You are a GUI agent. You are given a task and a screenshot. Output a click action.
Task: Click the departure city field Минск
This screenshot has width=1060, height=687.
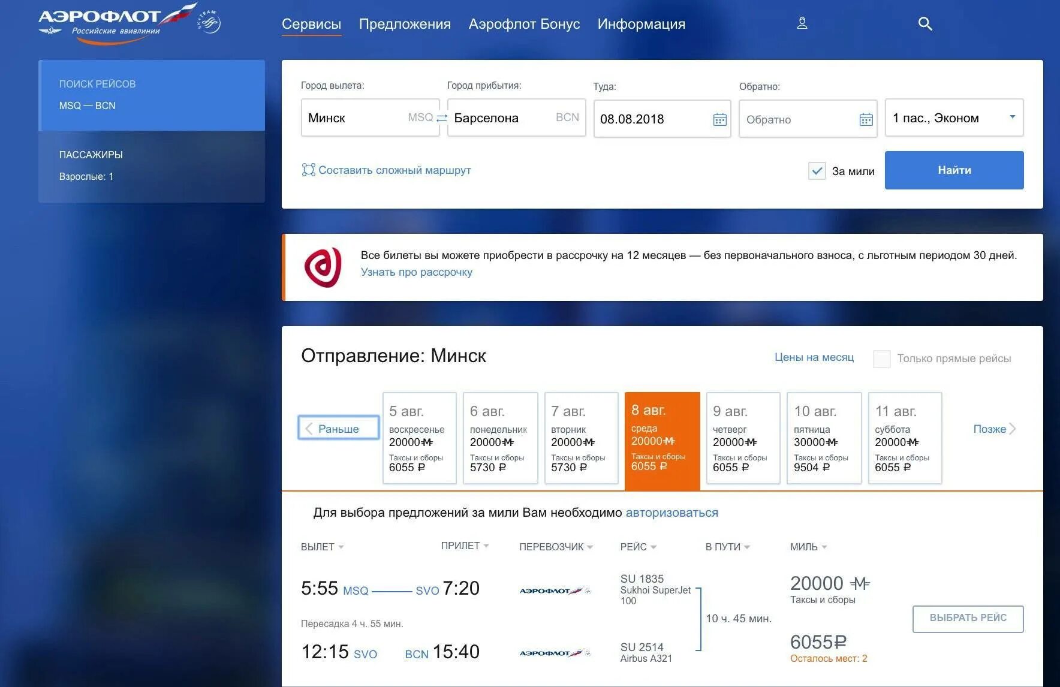coord(369,117)
